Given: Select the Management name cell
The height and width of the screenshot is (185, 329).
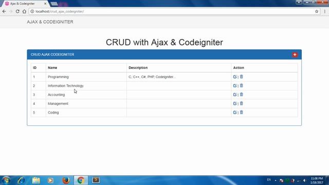Looking at the screenshot, I should coord(86,104).
